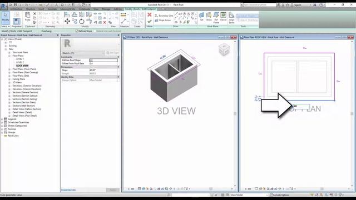356x200 pixels.
Task: Expand the 3D Views tree node
Action: click(x=9, y=83)
